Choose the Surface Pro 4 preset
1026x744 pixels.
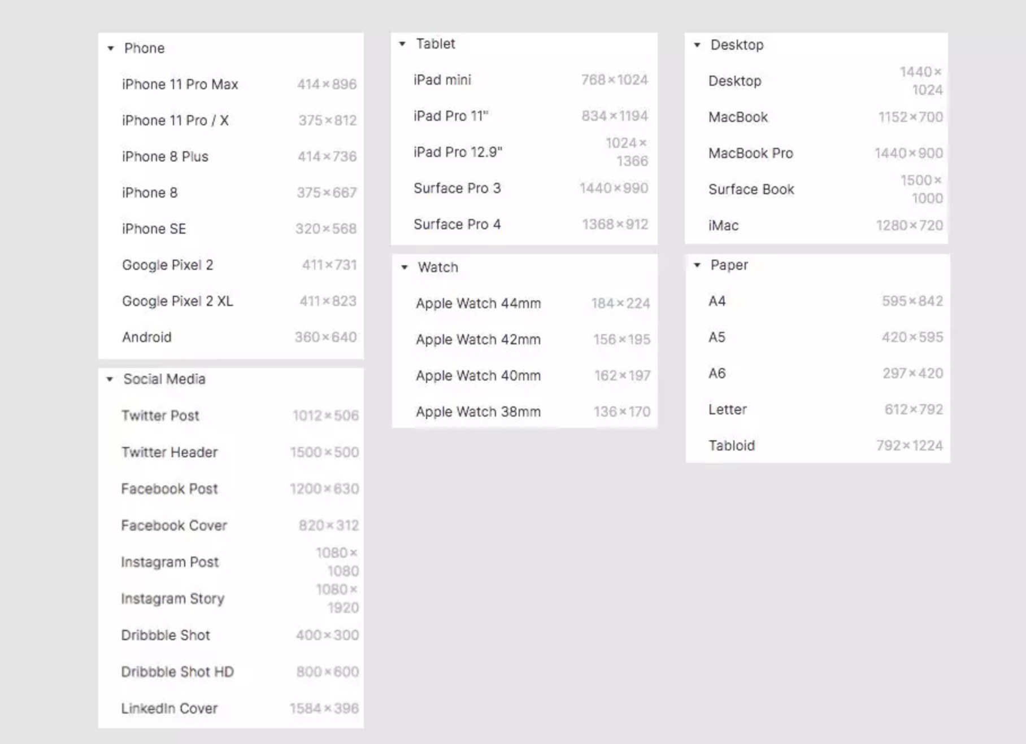point(524,225)
